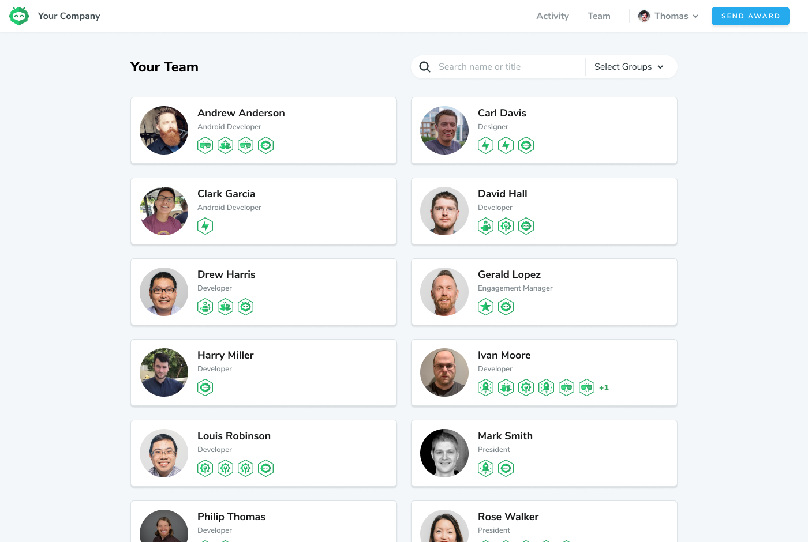Focus the Search name or title field
The image size is (808, 542).
pyautogui.click(x=508, y=67)
